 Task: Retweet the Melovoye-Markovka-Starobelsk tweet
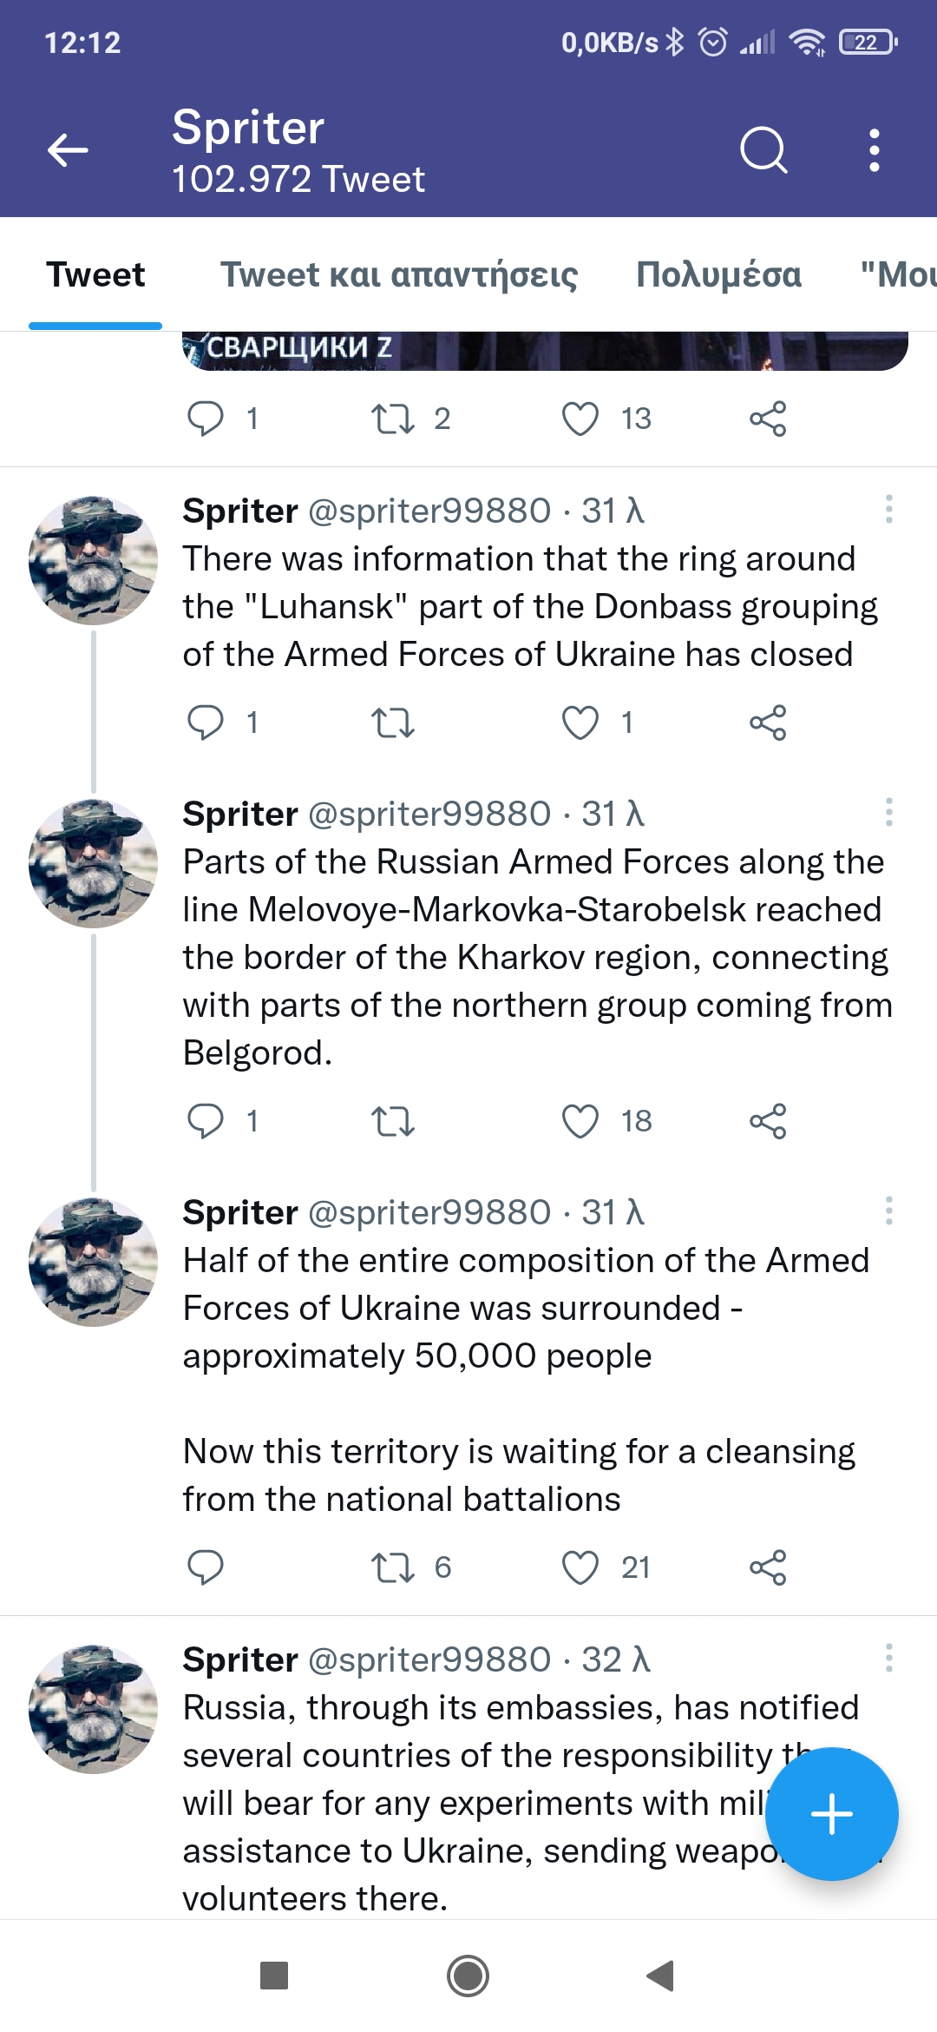393,1121
